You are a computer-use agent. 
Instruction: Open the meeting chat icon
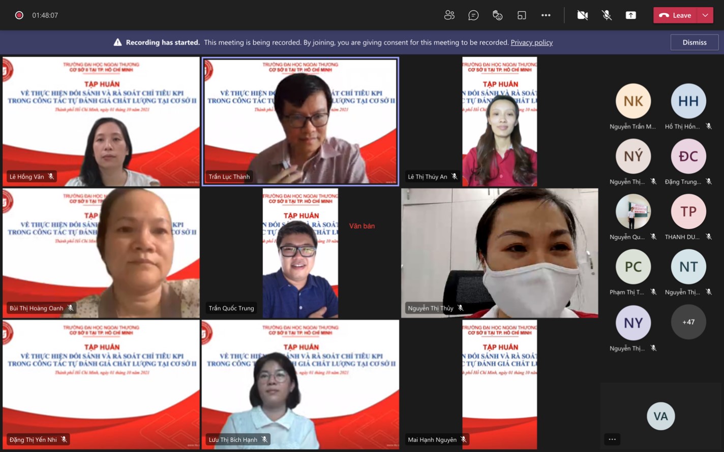473,15
